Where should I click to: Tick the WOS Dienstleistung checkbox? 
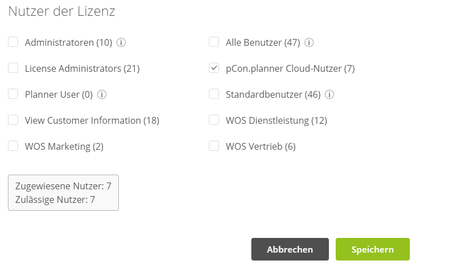coord(214,120)
